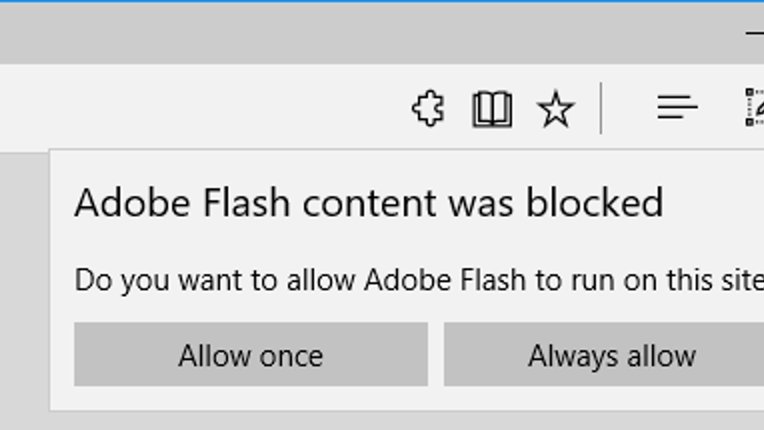Open the Hub three-lines icon
Image resolution: width=764 pixels, height=430 pixels.
point(677,107)
